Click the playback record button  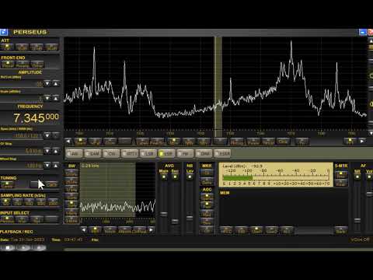(x=40, y=247)
